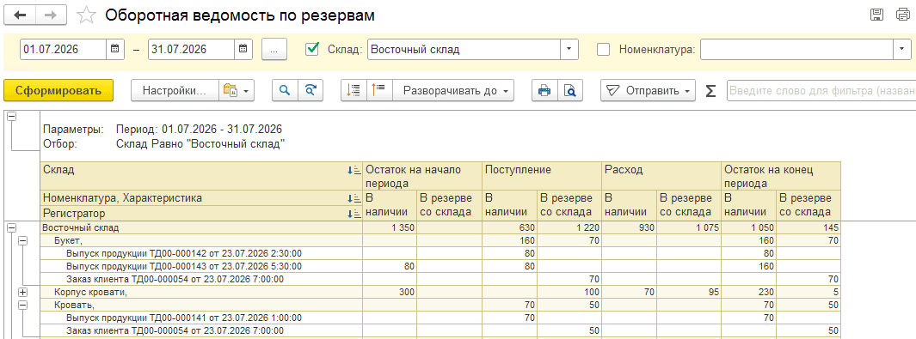
Task: Expand the Корпус кровати group
Action: 23,292
